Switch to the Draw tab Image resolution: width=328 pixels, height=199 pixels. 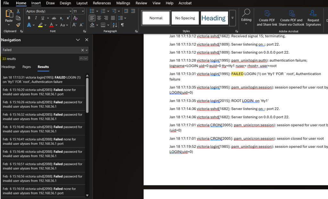[x=50, y=3]
